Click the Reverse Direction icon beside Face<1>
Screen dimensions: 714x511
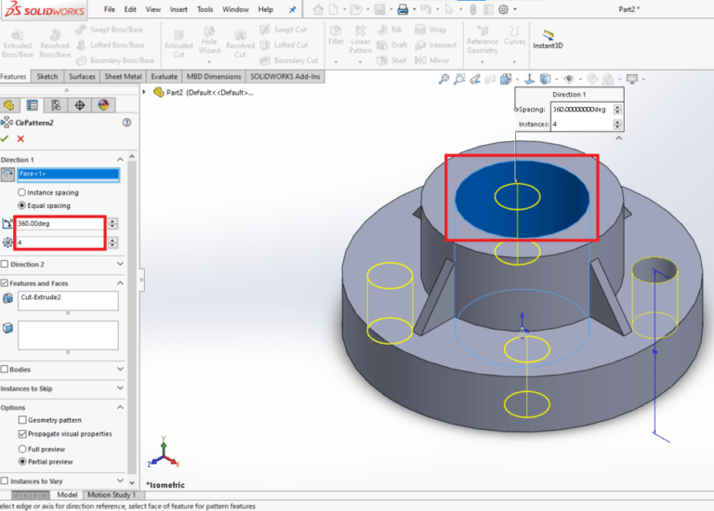(x=7, y=174)
